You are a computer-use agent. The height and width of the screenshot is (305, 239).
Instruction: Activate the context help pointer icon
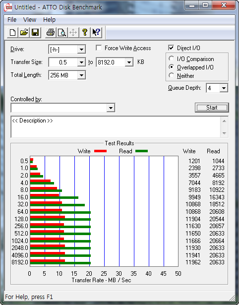click(x=96, y=32)
